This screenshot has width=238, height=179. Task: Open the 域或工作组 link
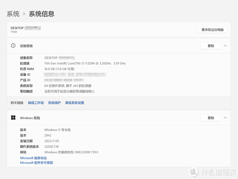[36, 103]
